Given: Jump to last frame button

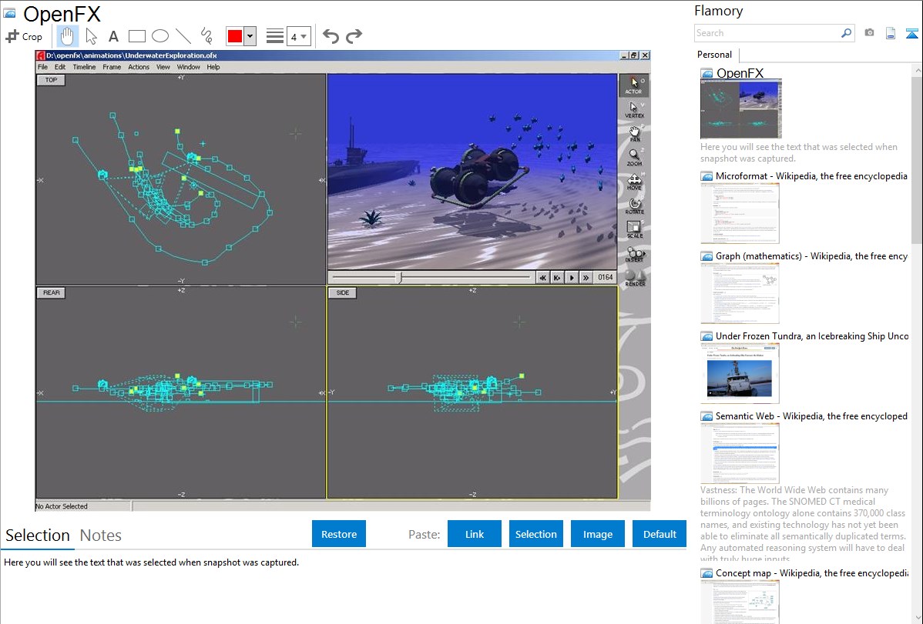Looking at the screenshot, I should pos(586,278).
